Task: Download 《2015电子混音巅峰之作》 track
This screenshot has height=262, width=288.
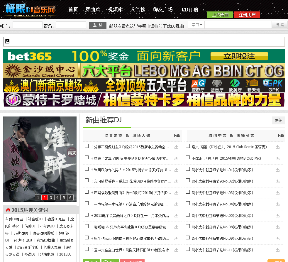Action: click(176, 216)
